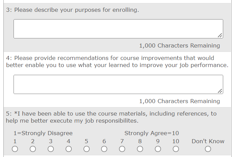
Task: Select rating 5 radio button
Action: (87, 149)
